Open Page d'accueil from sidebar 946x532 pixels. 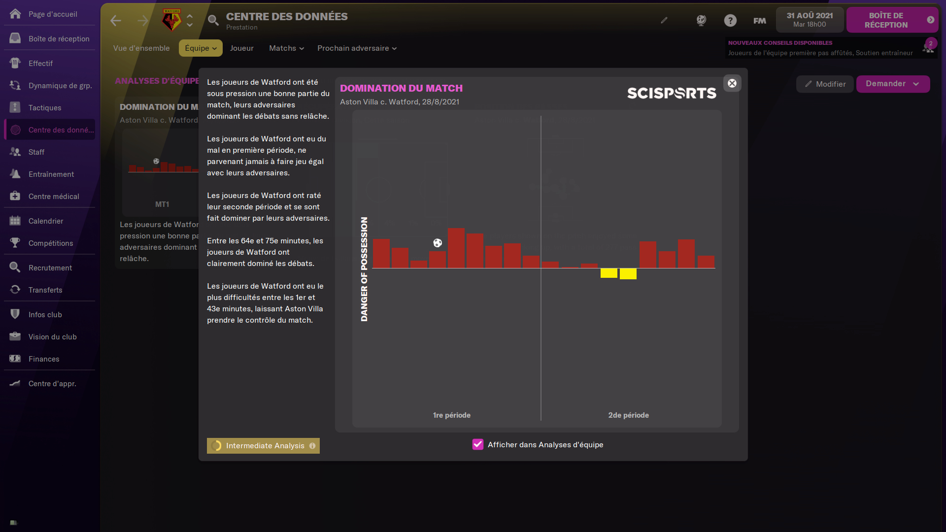pyautogui.click(x=49, y=14)
